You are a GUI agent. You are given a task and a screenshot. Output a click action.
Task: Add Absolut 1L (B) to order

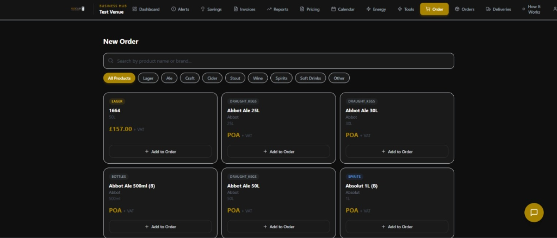pos(397,227)
